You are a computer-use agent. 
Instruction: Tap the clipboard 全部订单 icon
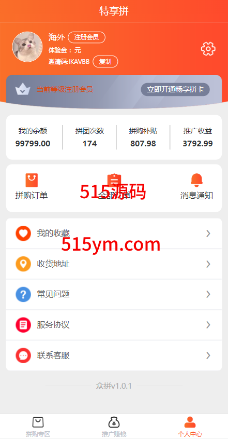(114, 180)
